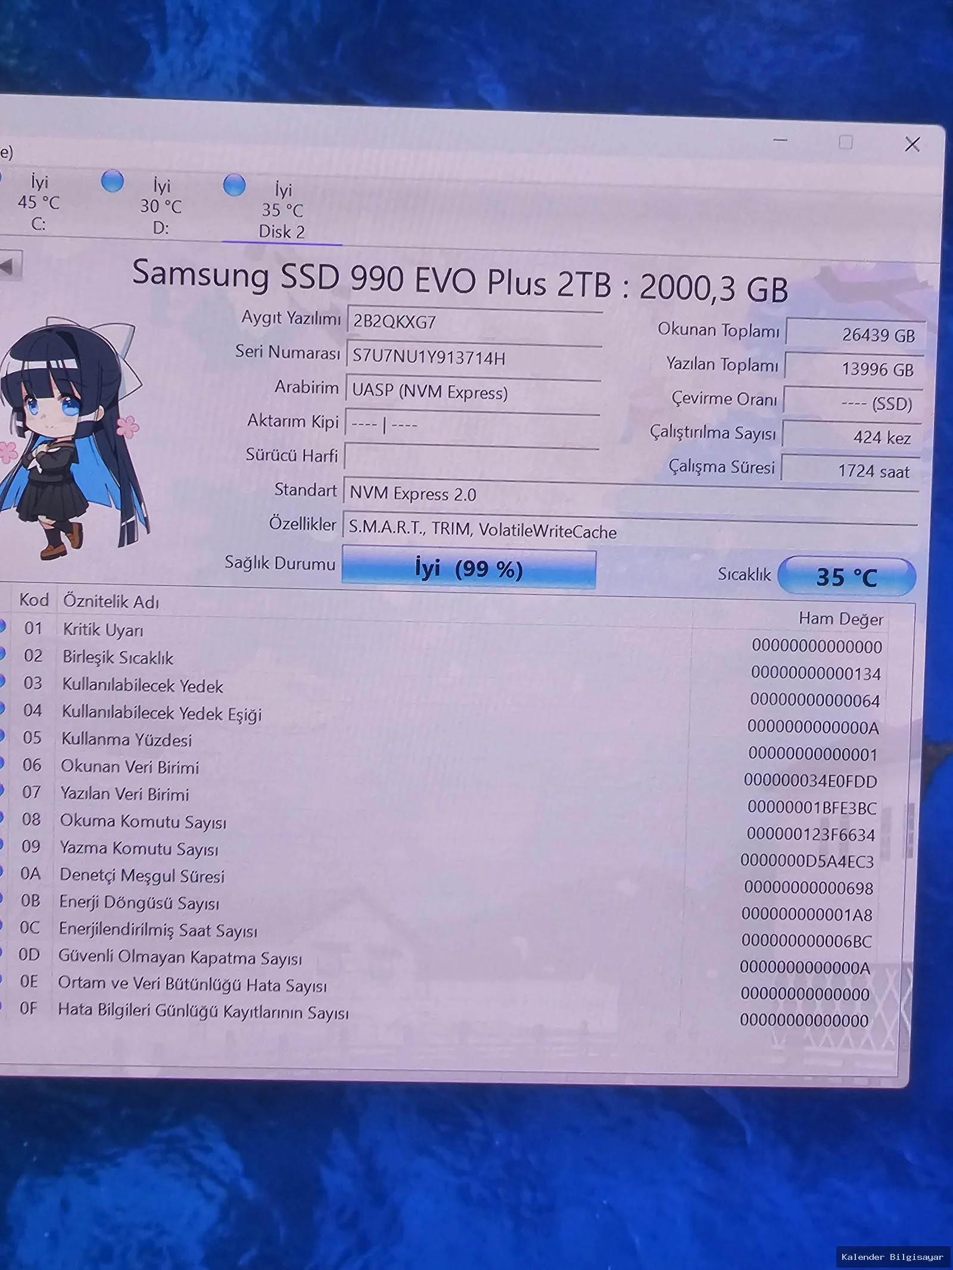
Task: Select the 0B Enerji Döngüsü Sayısı row
Action: (x=438, y=909)
